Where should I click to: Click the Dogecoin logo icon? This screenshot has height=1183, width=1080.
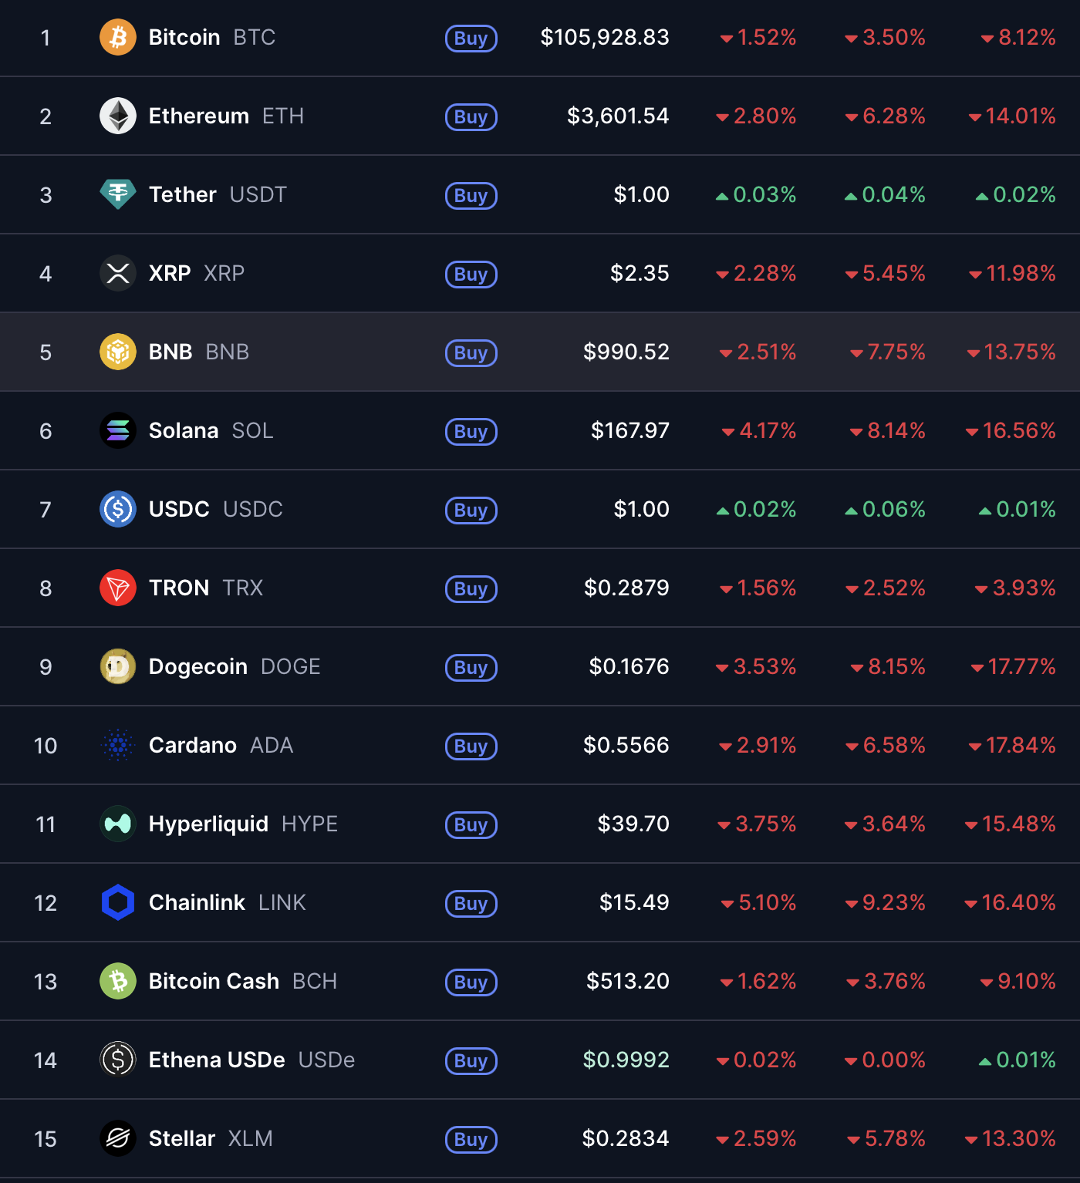118,666
